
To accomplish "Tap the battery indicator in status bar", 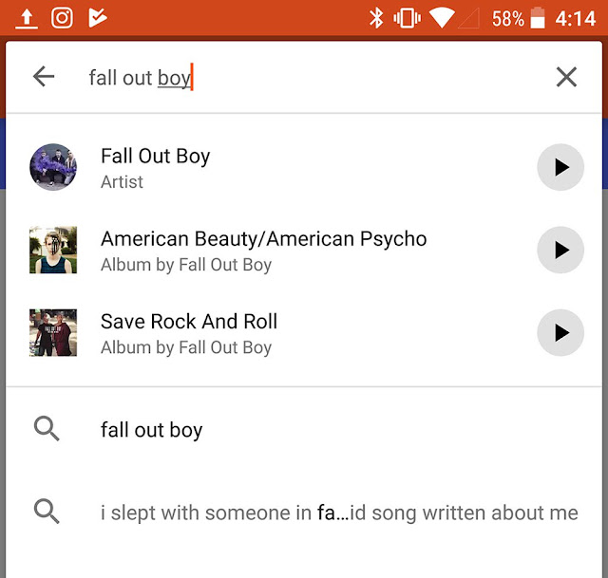I will click(539, 18).
